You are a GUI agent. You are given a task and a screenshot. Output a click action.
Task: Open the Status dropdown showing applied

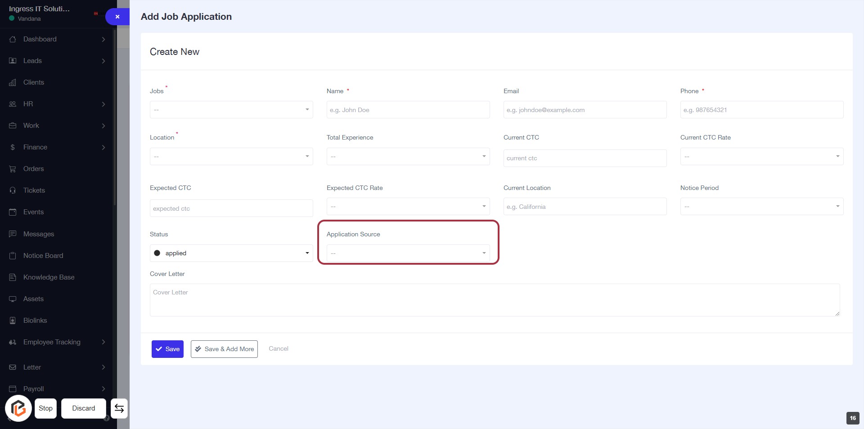[231, 253]
